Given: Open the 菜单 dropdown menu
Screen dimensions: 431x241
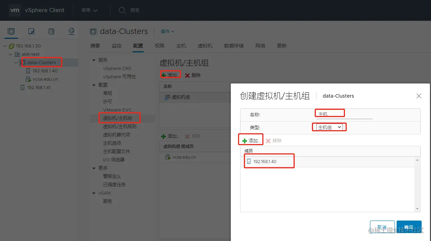Looking at the screenshot, I should [90, 10].
